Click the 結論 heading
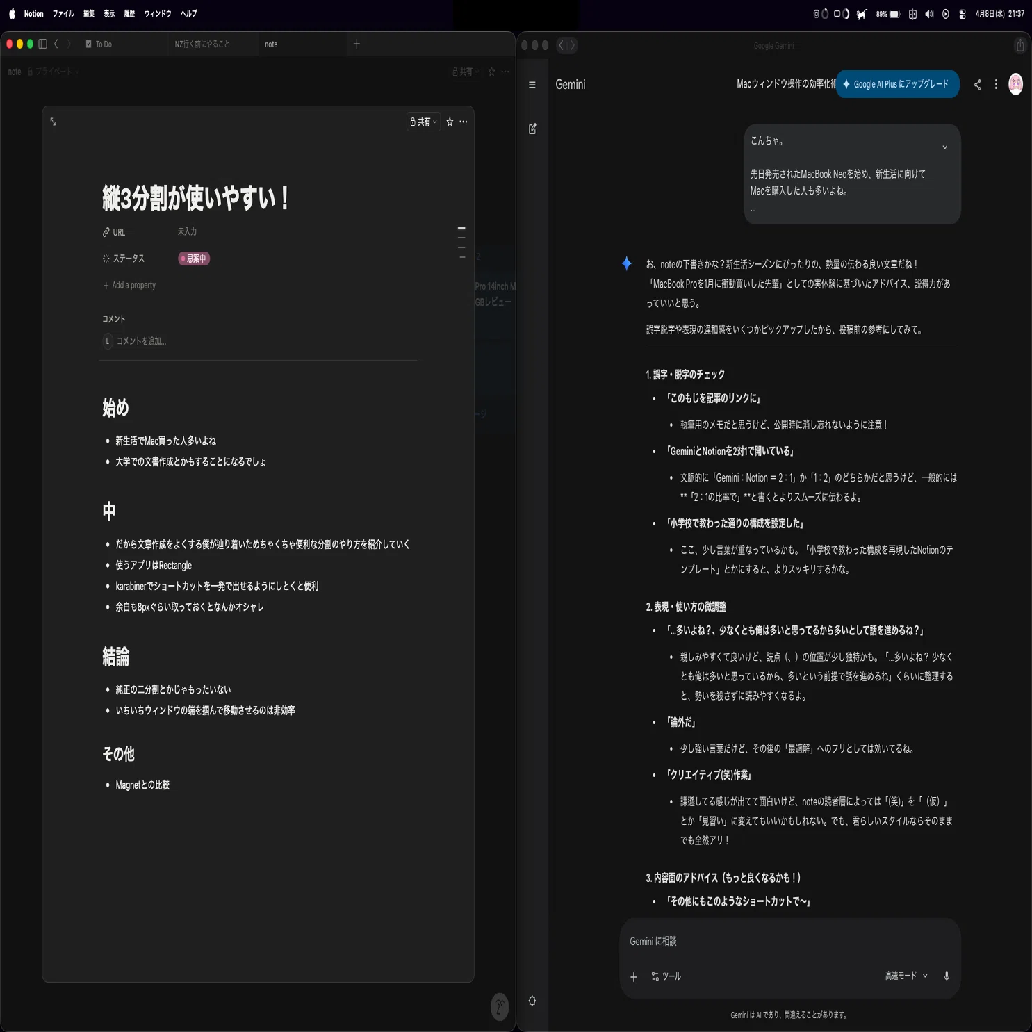The height and width of the screenshot is (1032, 1032). 115,656
